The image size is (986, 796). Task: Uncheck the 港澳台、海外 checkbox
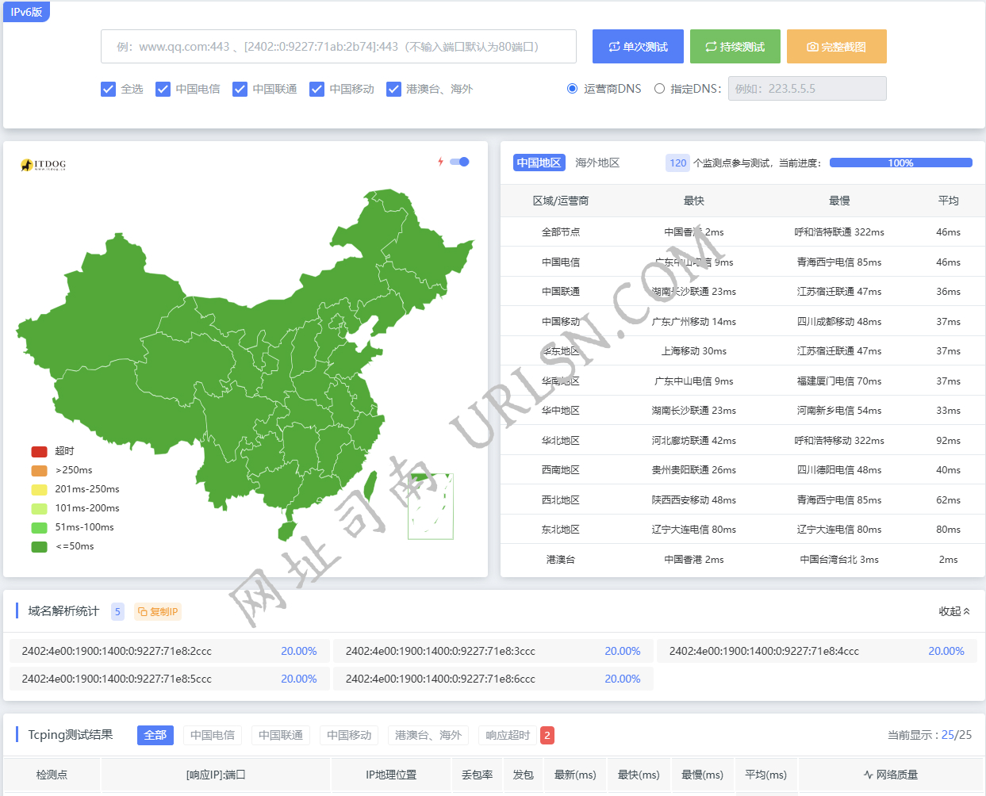click(x=394, y=89)
